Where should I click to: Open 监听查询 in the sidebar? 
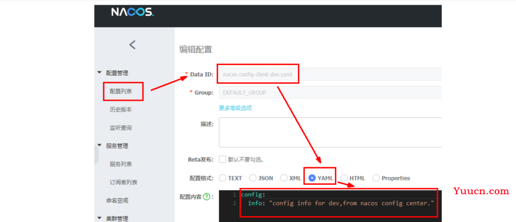point(121,128)
